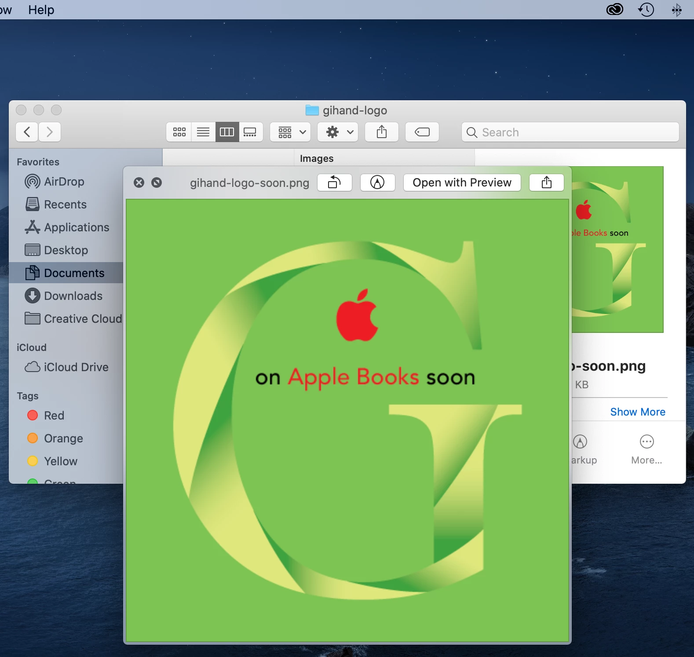694x657 pixels.
Task: Filter by the Orange tag
Action: click(x=55, y=438)
